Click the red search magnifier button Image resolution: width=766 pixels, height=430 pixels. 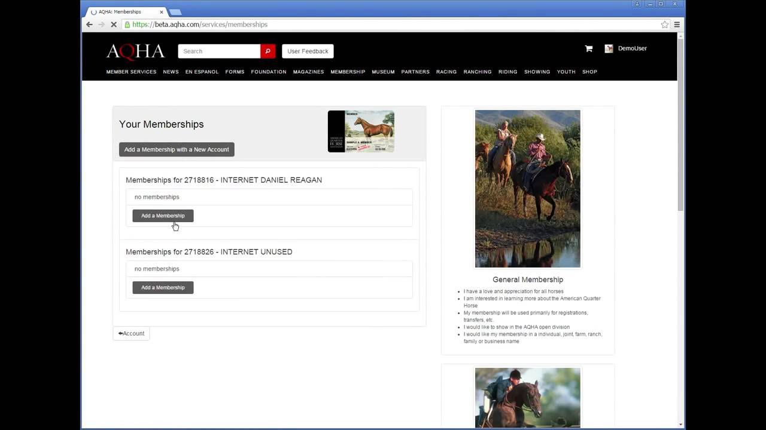click(268, 51)
